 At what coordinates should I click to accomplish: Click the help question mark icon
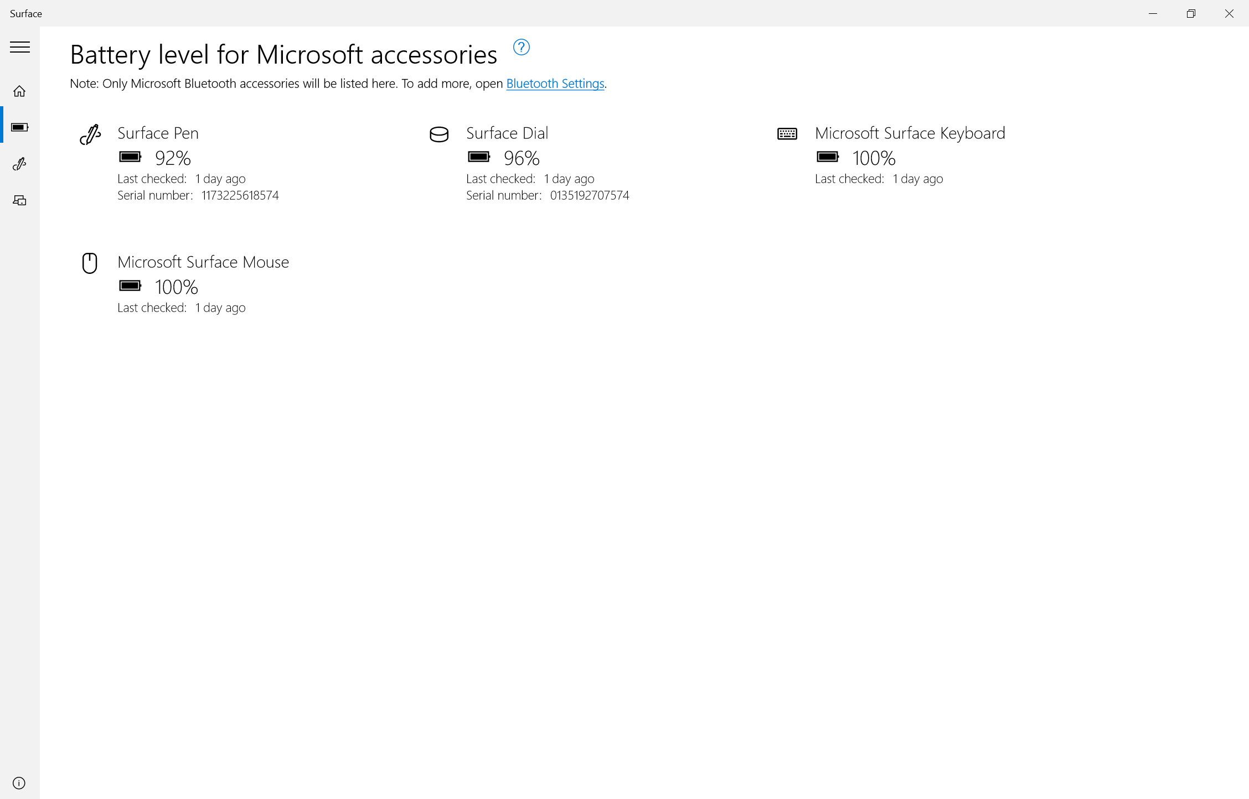tap(521, 48)
